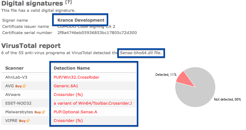The width and height of the screenshot is (246, 130).
Task: Click the Detection Name column header
Action: tap(72, 68)
